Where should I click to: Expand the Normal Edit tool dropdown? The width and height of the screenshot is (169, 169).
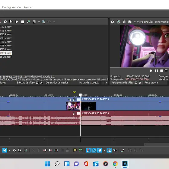pyautogui.click(x=10, y=150)
